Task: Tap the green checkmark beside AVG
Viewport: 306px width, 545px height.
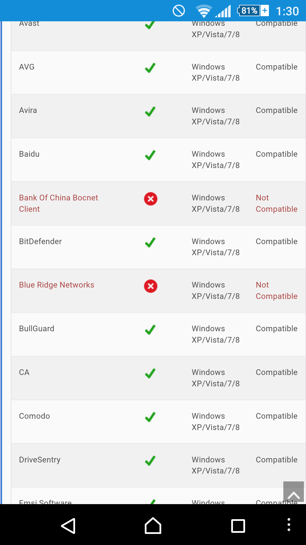Action: pyautogui.click(x=150, y=68)
